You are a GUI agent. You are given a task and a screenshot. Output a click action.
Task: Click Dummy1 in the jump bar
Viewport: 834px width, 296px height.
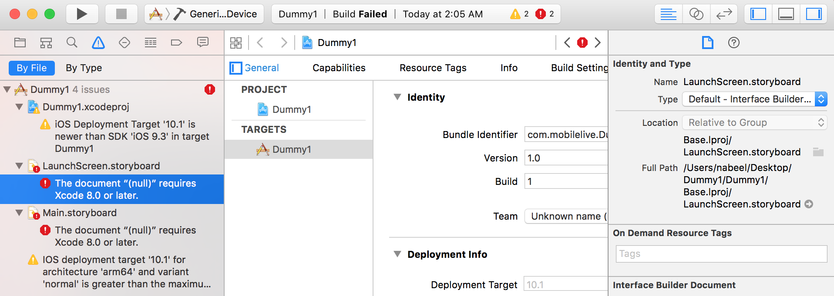(x=330, y=43)
